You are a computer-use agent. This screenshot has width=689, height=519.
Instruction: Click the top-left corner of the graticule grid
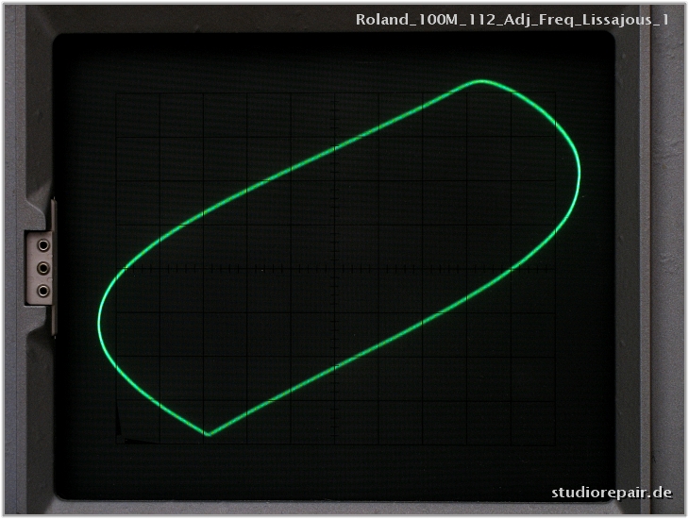pos(116,94)
